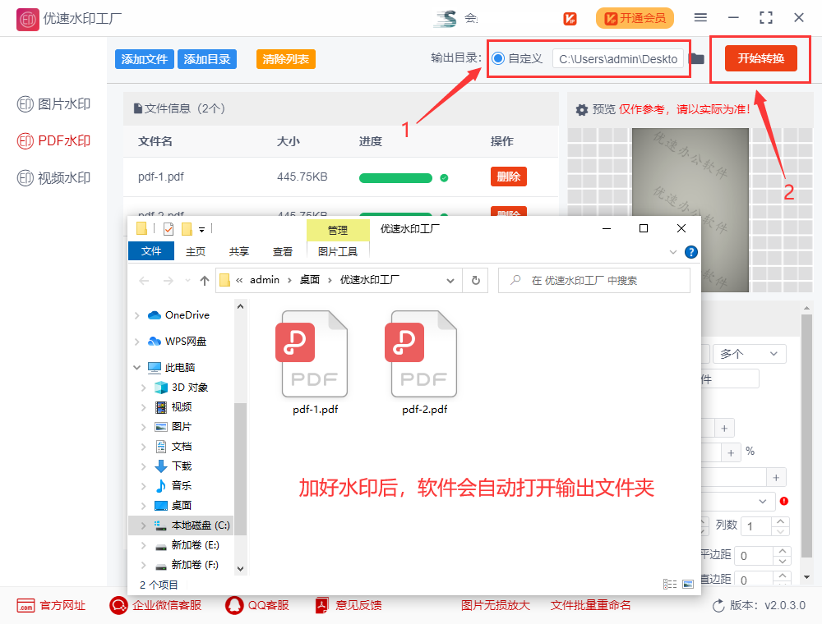Switch Explorer to details view icon
This screenshot has height=624, width=822.
(x=669, y=585)
